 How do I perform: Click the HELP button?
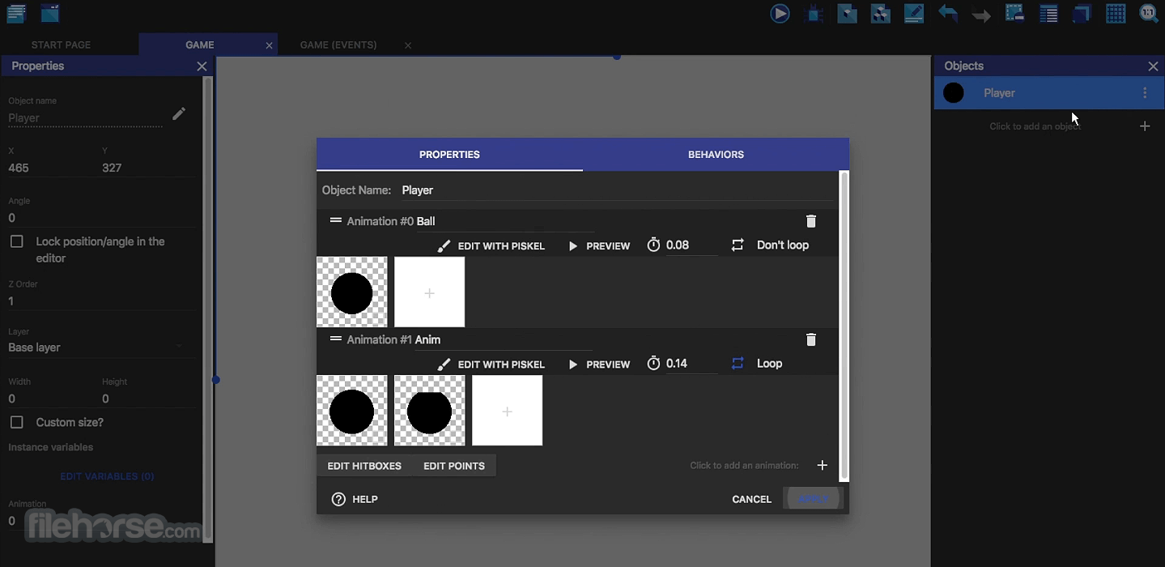tap(355, 499)
